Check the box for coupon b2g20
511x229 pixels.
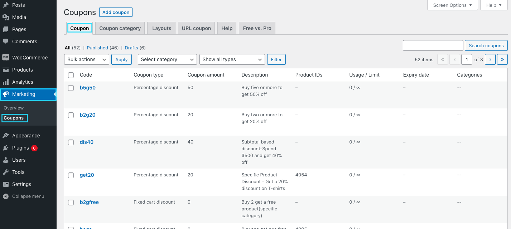71,115
